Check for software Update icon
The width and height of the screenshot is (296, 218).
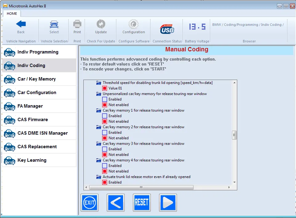pos(101,24)
